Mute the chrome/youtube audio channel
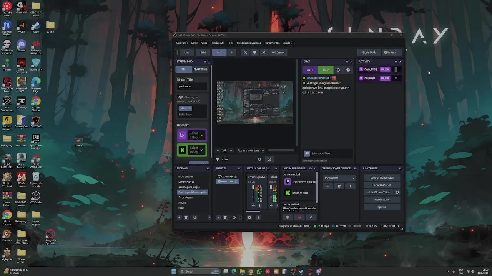The height and width of the screenshot is (276, 492). 253,205
